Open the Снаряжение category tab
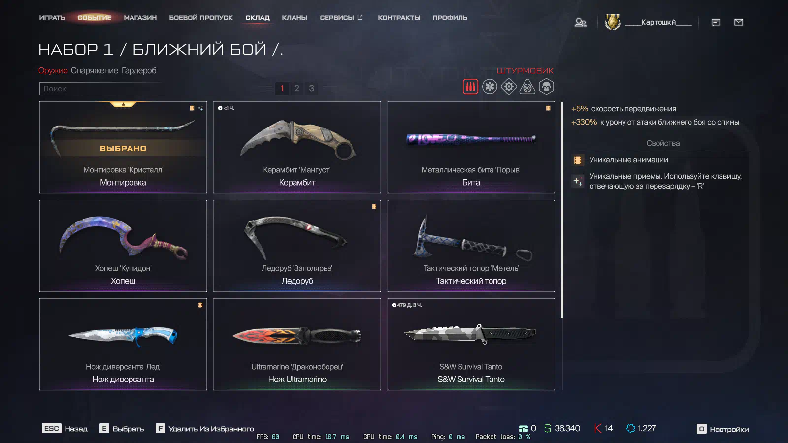 (95, 71)
